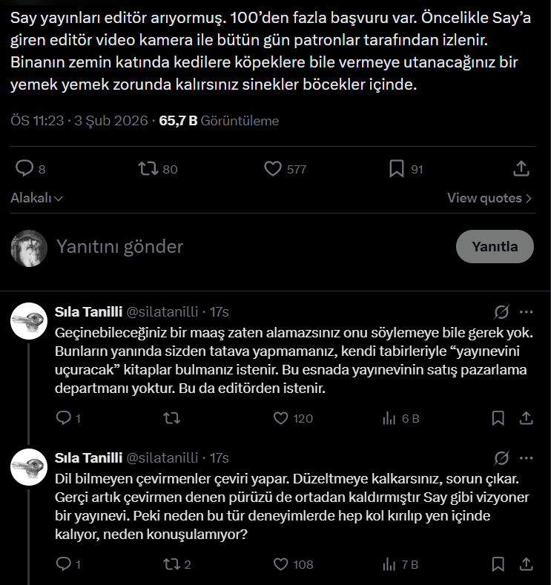551x585 pixels.
Task: Like the second reply with 108 likes
Action: click(x=281, y=564)
